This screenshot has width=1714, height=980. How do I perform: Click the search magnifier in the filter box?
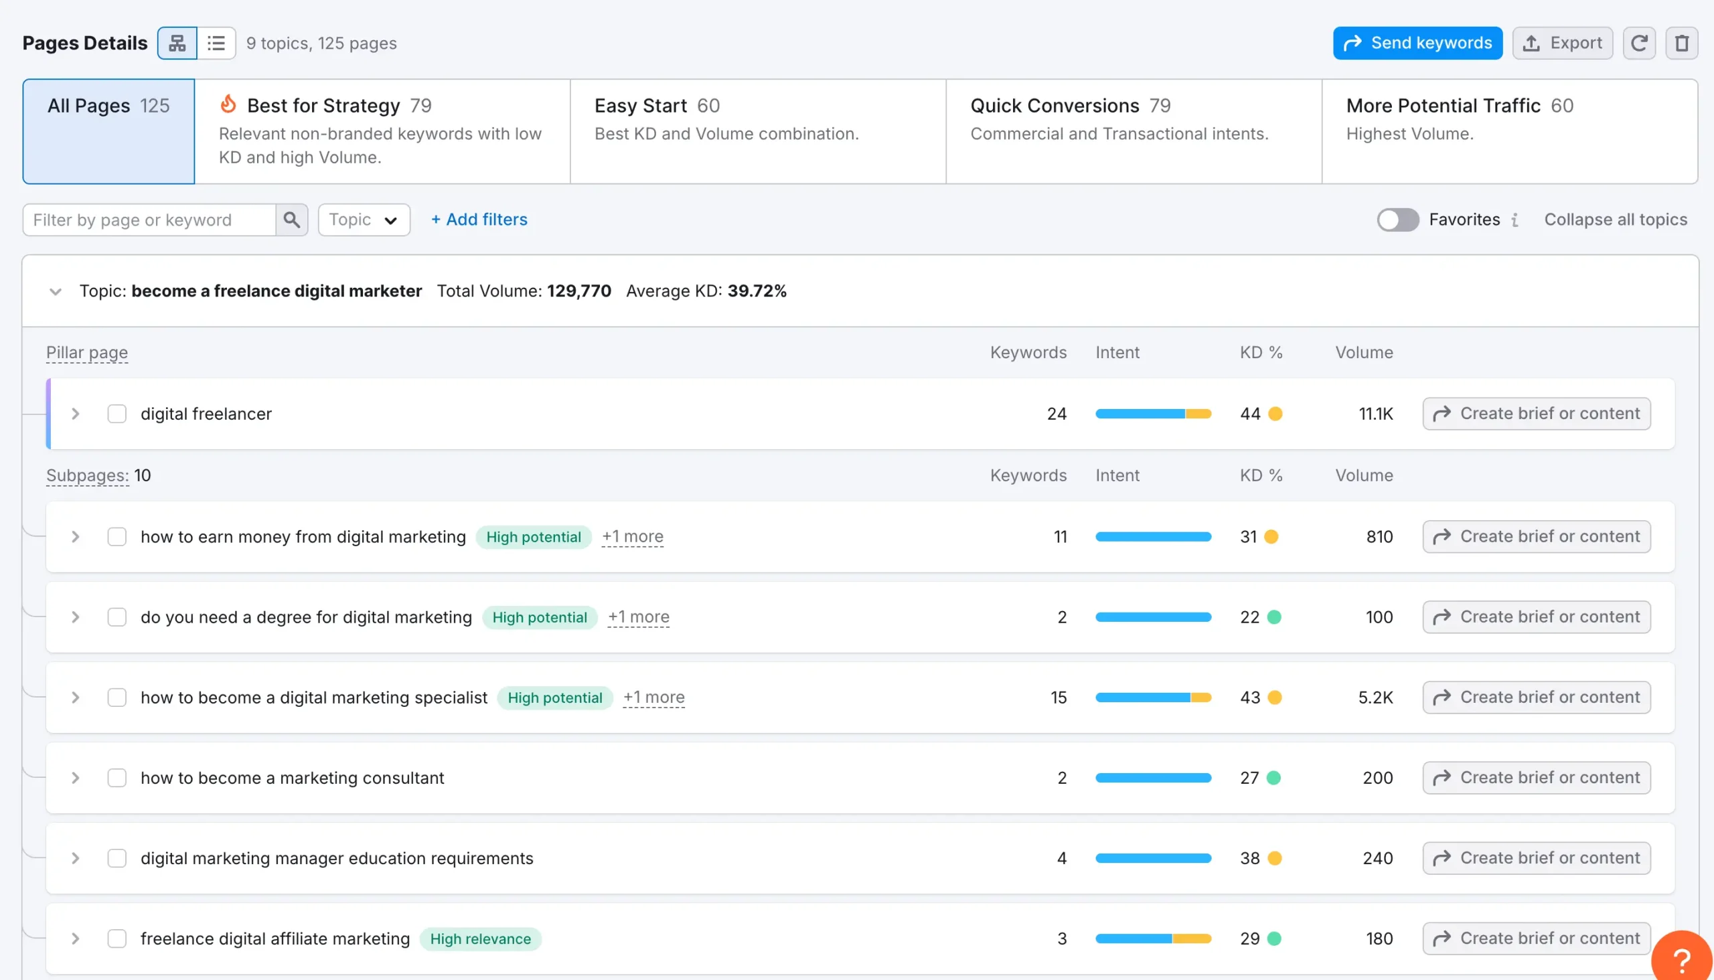pos(292,220)
